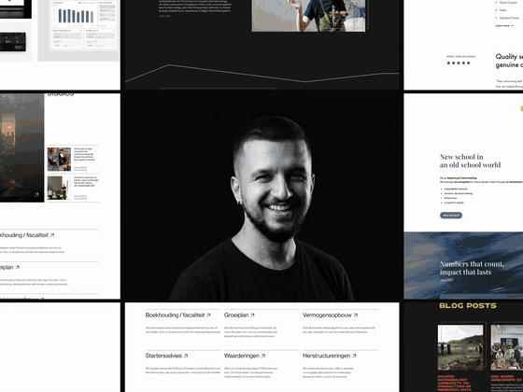Open the Waarderingen service link
This screenshot has width=523, height=392.
[245, 356]
